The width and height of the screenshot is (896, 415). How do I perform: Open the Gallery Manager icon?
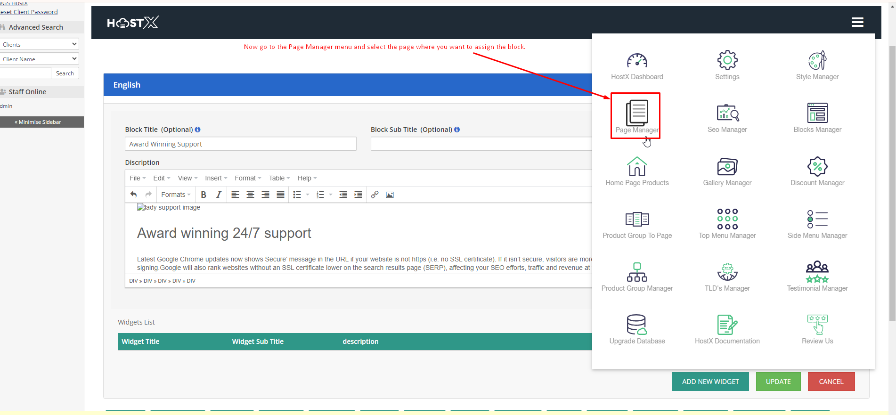coord(727,167)
